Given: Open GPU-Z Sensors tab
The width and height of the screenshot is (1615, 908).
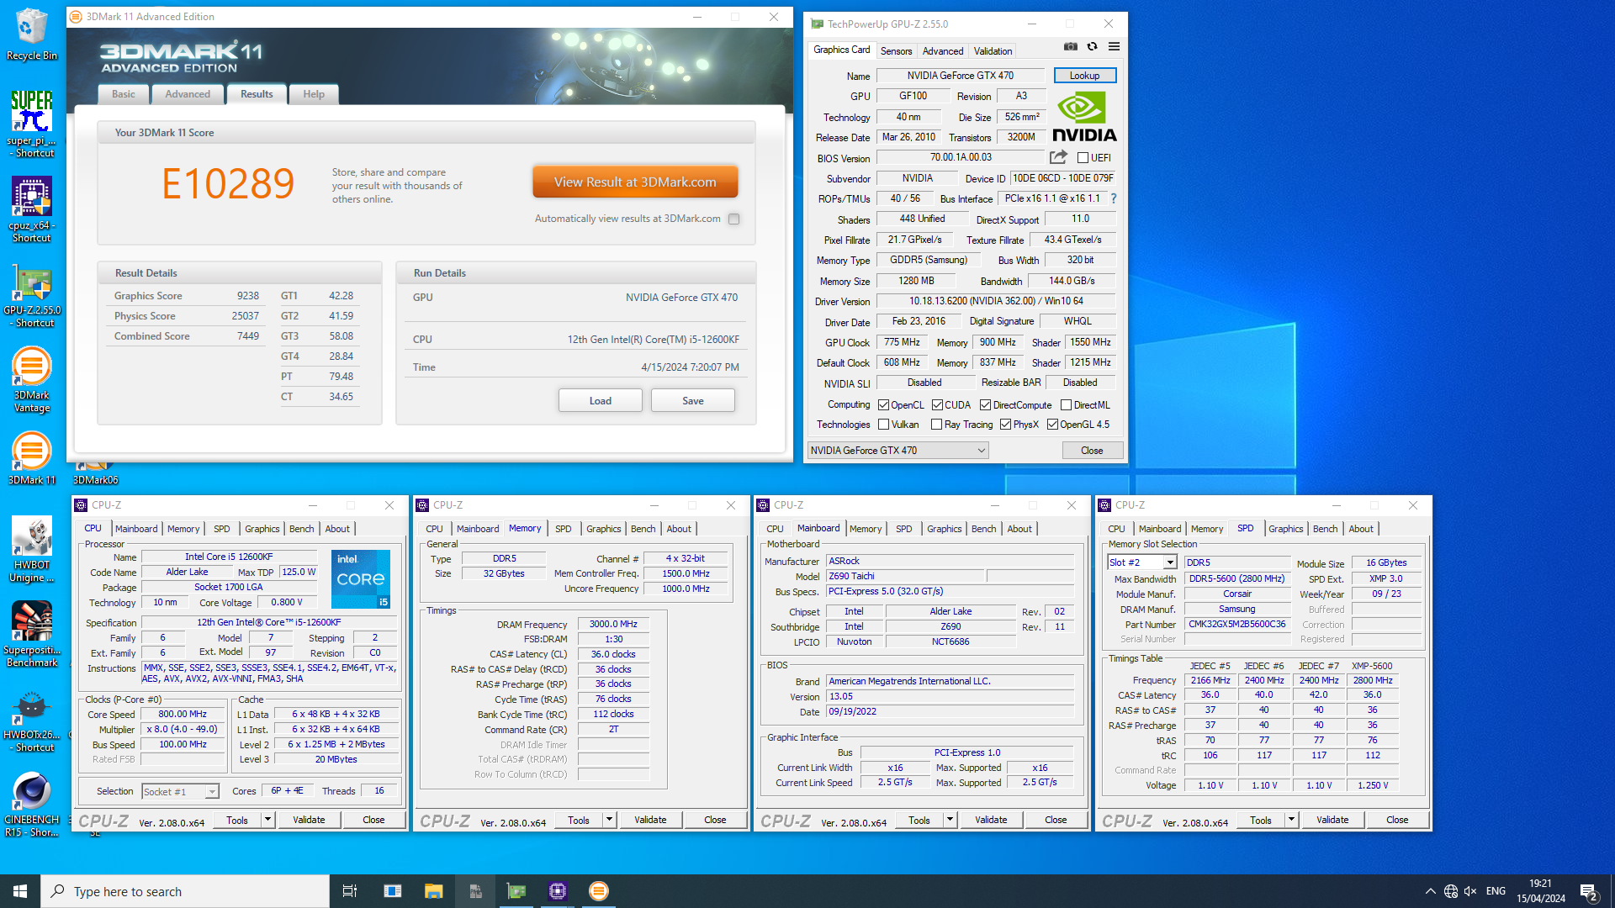Looking at the screenshot, I should pos(896,51).
